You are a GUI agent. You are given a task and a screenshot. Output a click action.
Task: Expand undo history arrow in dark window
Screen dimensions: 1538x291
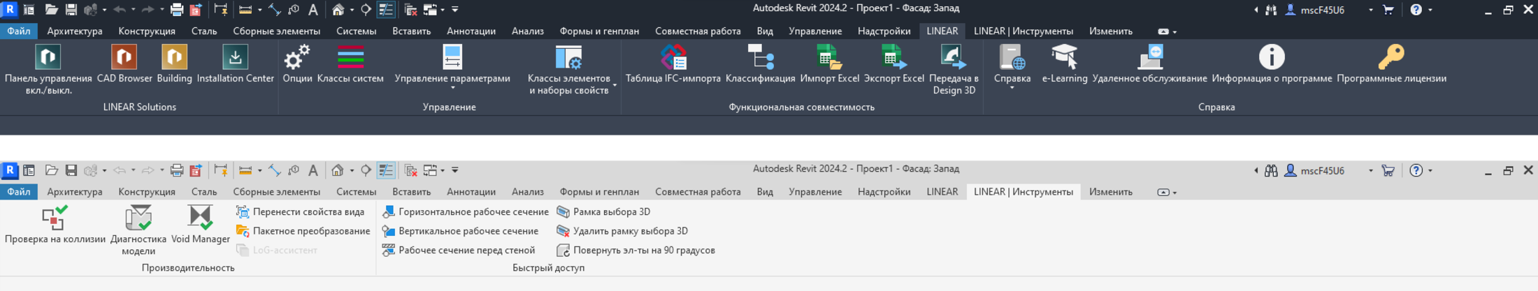133,10
